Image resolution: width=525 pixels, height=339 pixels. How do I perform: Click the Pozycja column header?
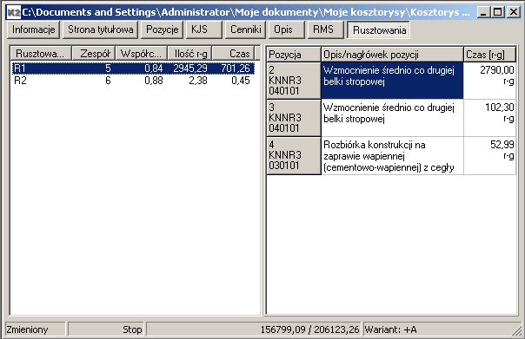point(294,55)
